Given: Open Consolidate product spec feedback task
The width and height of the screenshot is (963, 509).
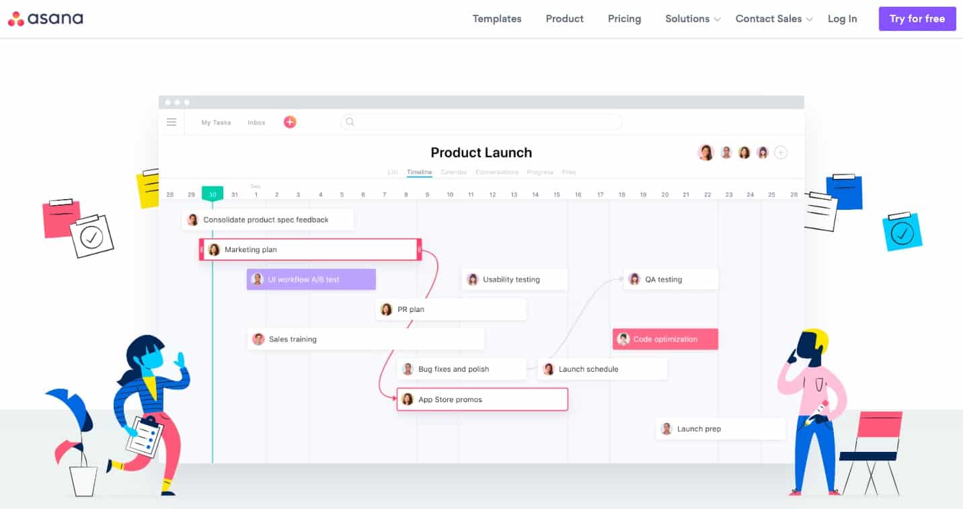Looking at the screenshot, I should click(268, 220).
